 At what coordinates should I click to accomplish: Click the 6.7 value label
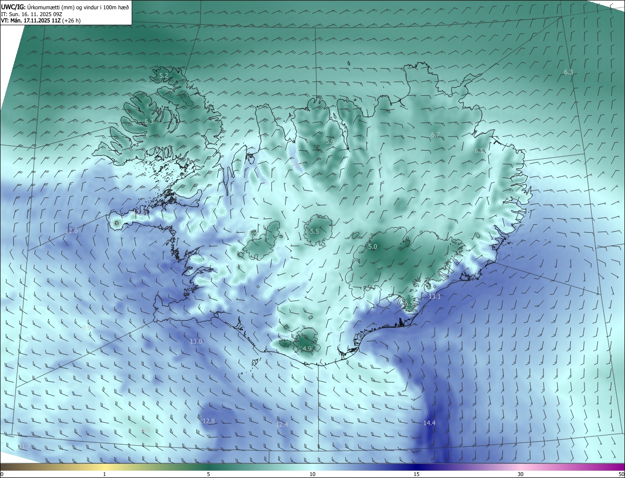pyautogui.click(x=436, y=134)
